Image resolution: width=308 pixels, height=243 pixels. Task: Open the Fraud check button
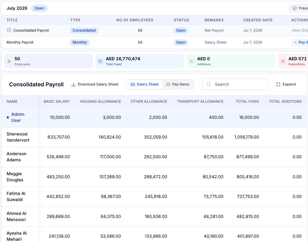tap(299, 8)
